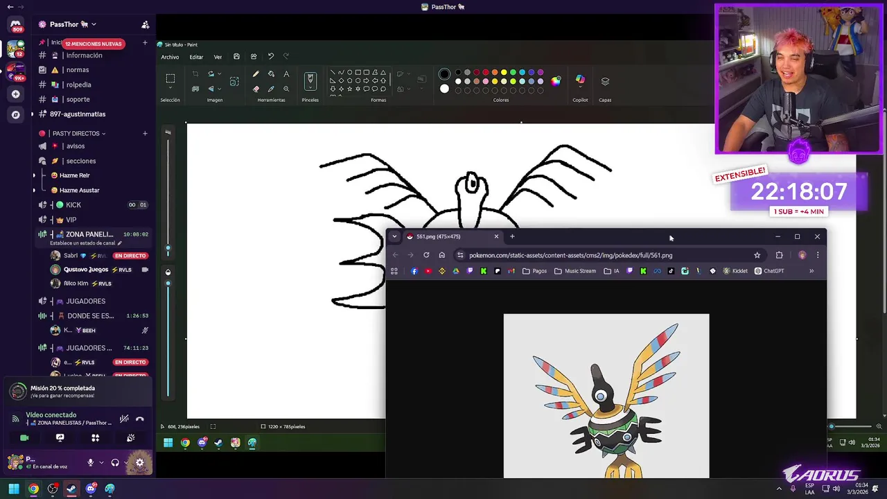Open the Editar menu in Paint

tap(196, 57)
